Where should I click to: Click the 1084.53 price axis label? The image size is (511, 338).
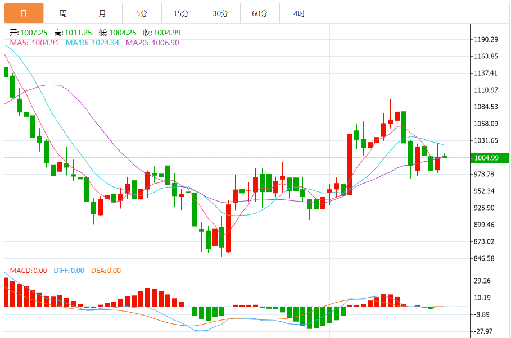(x=486, y=107)
